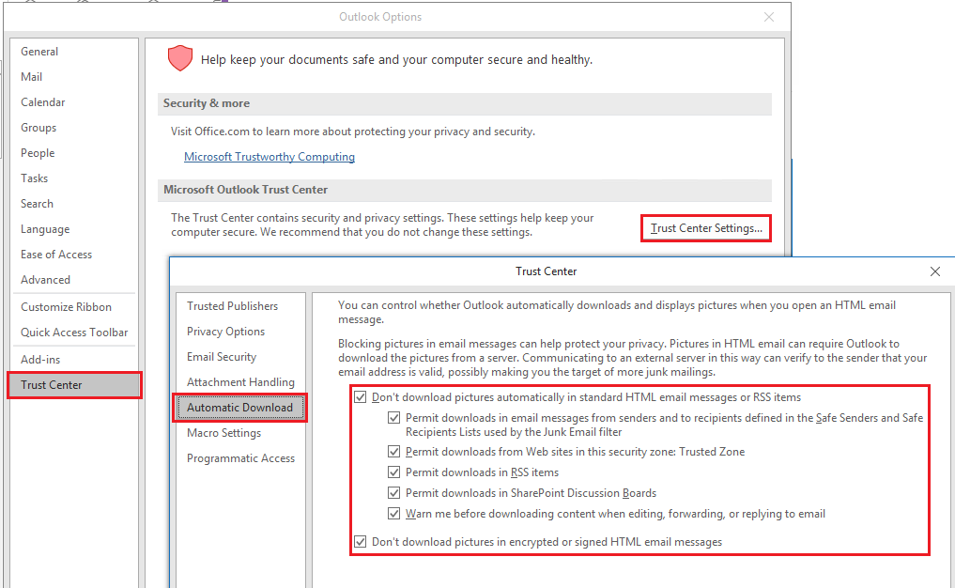The height and width of the screenshot is (588, 955).
Task: Follow Microsoft Trustworthy Computing link
Action: [x=270, y=157]
